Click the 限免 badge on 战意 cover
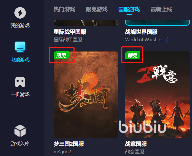Image resolution: width=192 pixels, height=156 pixels. pyautogui.click(x=133, y=55)
